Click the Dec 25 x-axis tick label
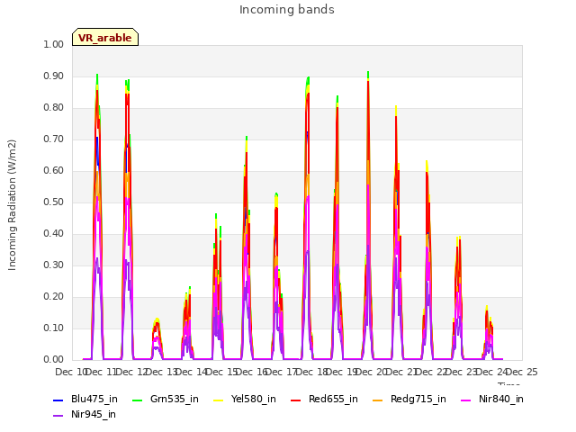The height and width of the screenshot is (432, 576). [522, 372]
